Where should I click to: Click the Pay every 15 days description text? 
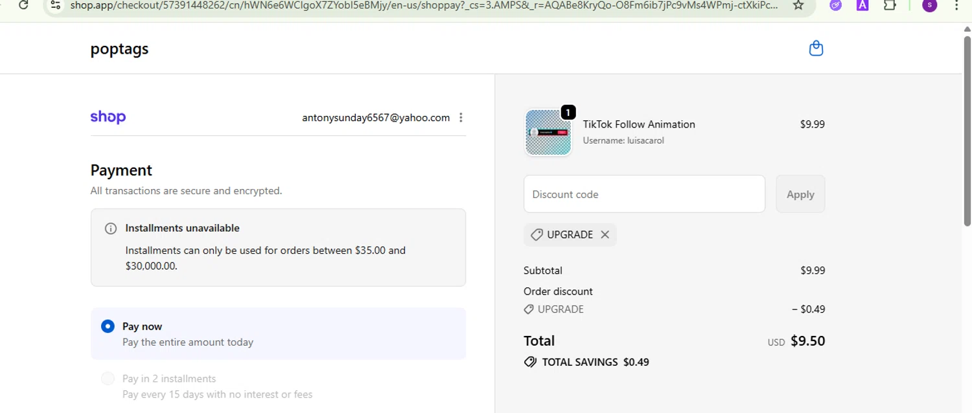point(217,394)
